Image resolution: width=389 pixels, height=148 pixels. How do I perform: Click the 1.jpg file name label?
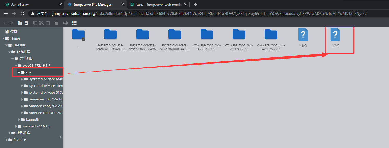pyautogui.click(x=303, y=45)
